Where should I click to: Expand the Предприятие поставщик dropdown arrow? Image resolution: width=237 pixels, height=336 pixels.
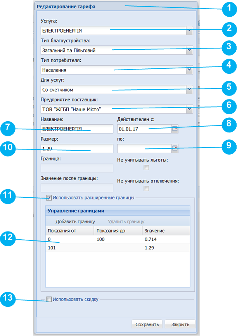[x=189, y=109]
